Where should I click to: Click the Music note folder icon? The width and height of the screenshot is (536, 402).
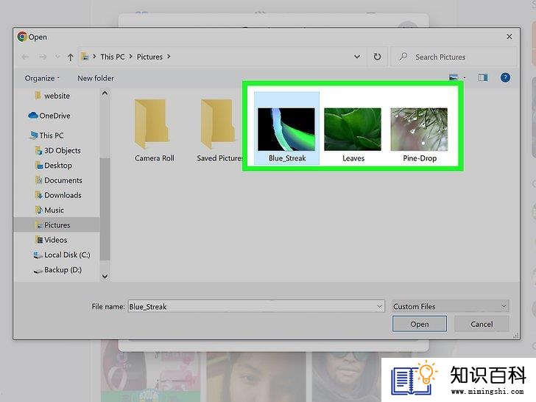[39, 210]
